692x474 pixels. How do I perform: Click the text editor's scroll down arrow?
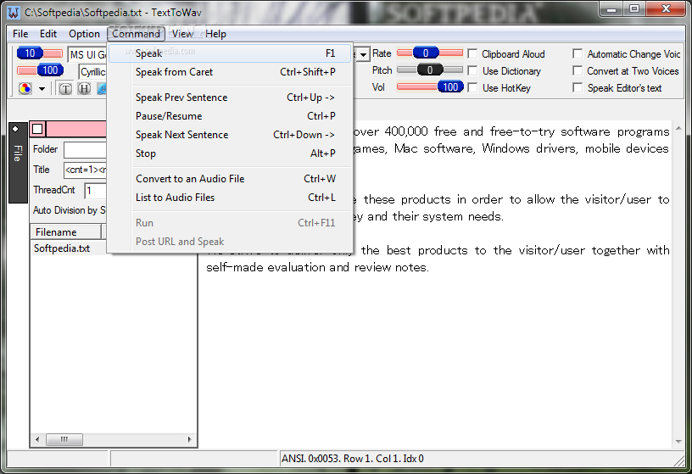pyautogui.click(x=678, y=442)
